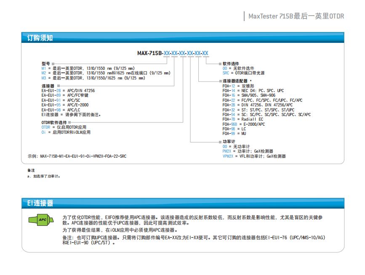Select the M1 model option line
The width and height of the screenshot is (365, 275).
click(88, 69)
